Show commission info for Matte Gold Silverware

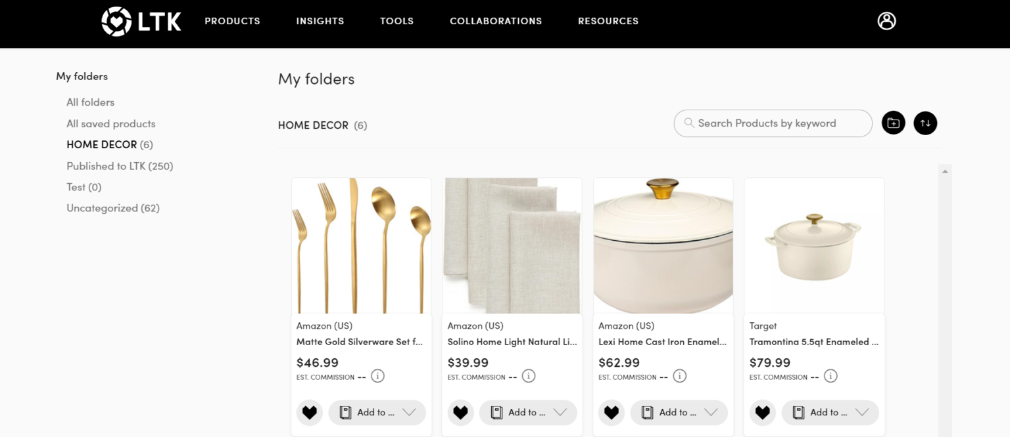377,376
